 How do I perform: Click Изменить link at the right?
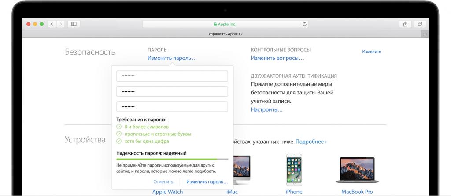[372, 51]
